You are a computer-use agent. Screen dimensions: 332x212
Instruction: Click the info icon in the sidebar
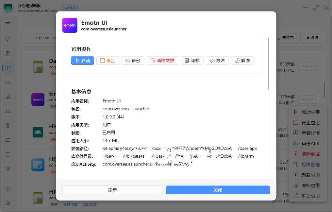pyautogui.click(x=7, y=189)
